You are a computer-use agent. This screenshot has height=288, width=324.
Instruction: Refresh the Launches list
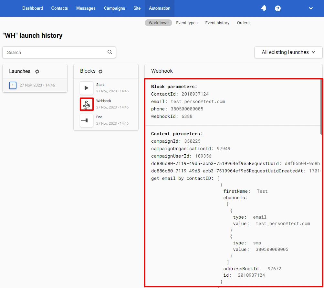[x=37, y=71]
